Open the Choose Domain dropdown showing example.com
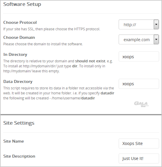The height and width of the screenshot is (167, 162). point(139,39)
